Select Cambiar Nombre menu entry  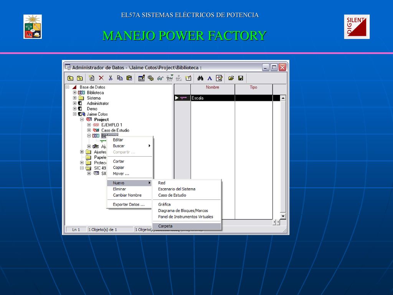pyautogui.click(x=130, y=195)
